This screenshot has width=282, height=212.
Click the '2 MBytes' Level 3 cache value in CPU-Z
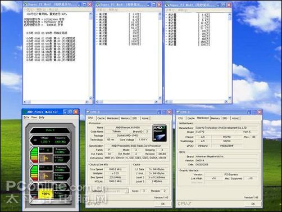click(x=157, y=181)
